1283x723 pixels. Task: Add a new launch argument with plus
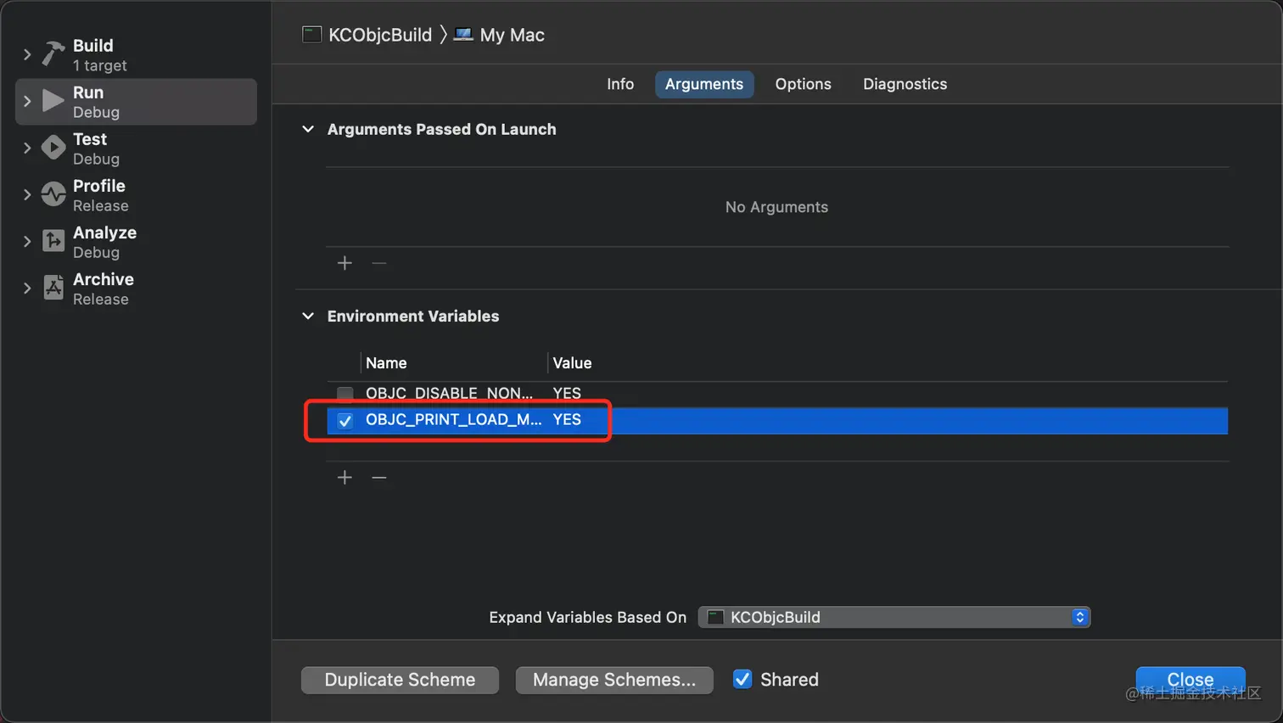[x=345, y=263]
